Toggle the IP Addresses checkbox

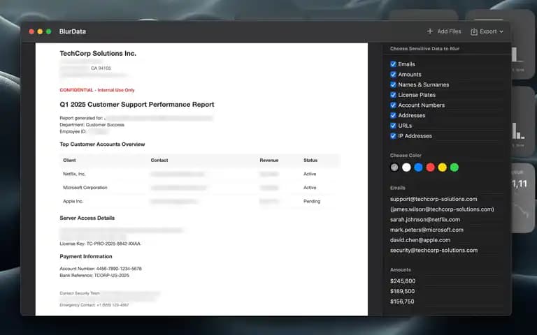pyautogui.click(x=393, y=135)
